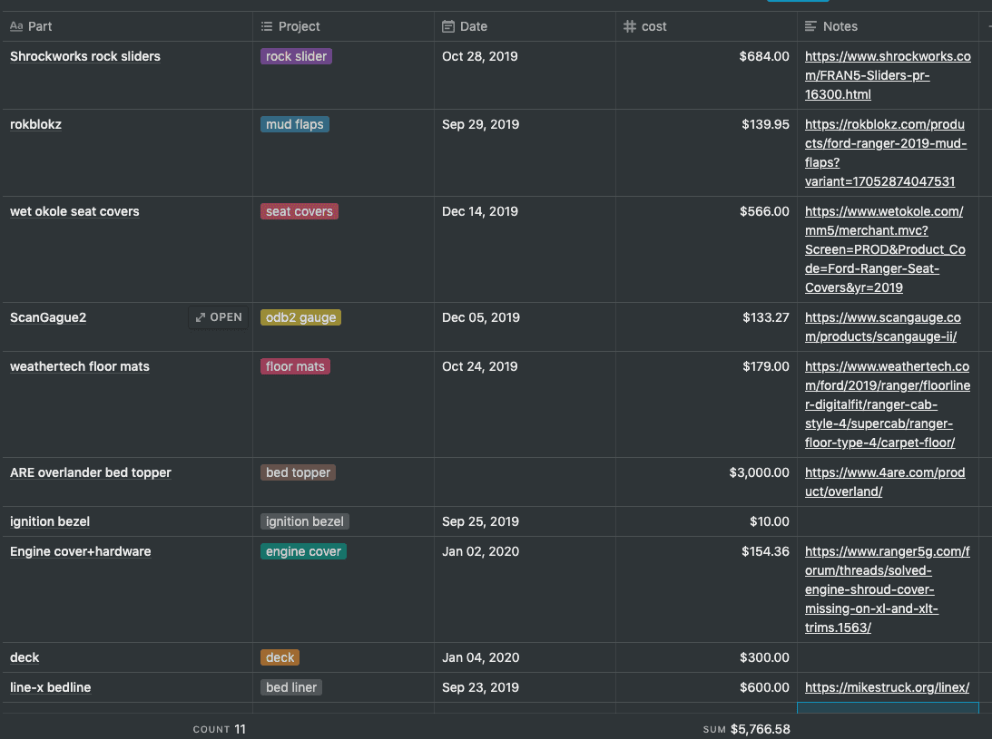Click the ARE overlander bed topper part name
The width and height of the screenshot is (992, 739).
point(91,472)
